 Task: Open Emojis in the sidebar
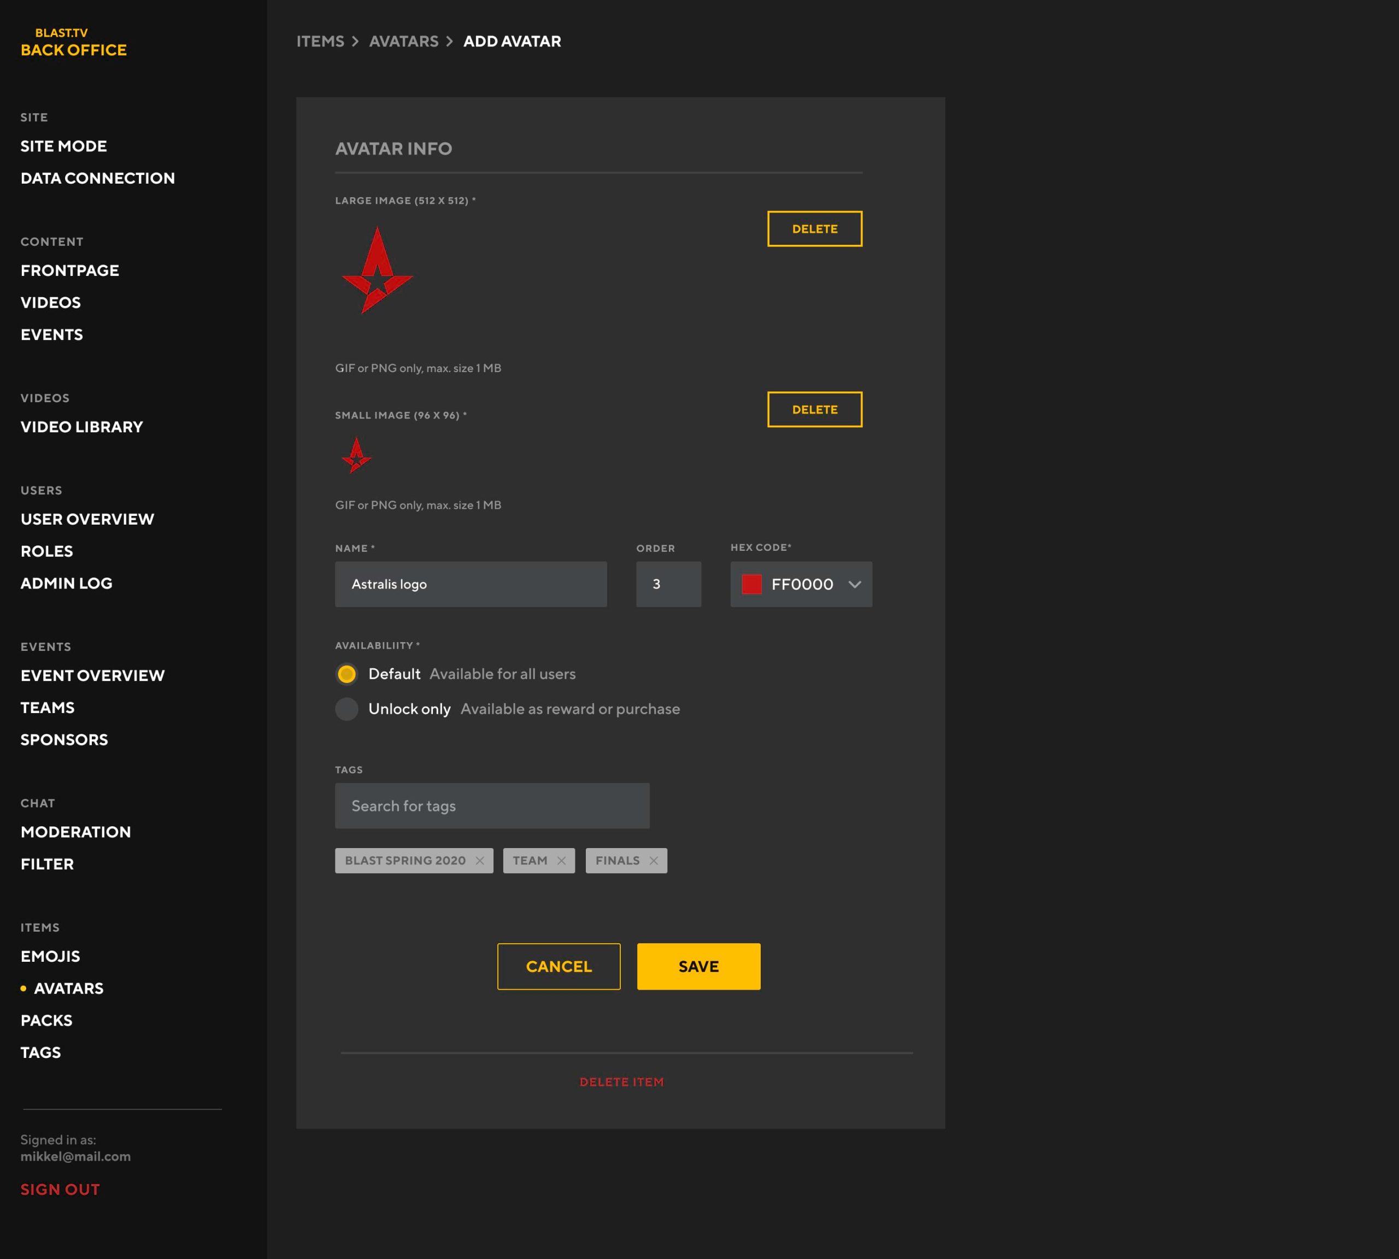pyautogui.click(x=50, y=956)
